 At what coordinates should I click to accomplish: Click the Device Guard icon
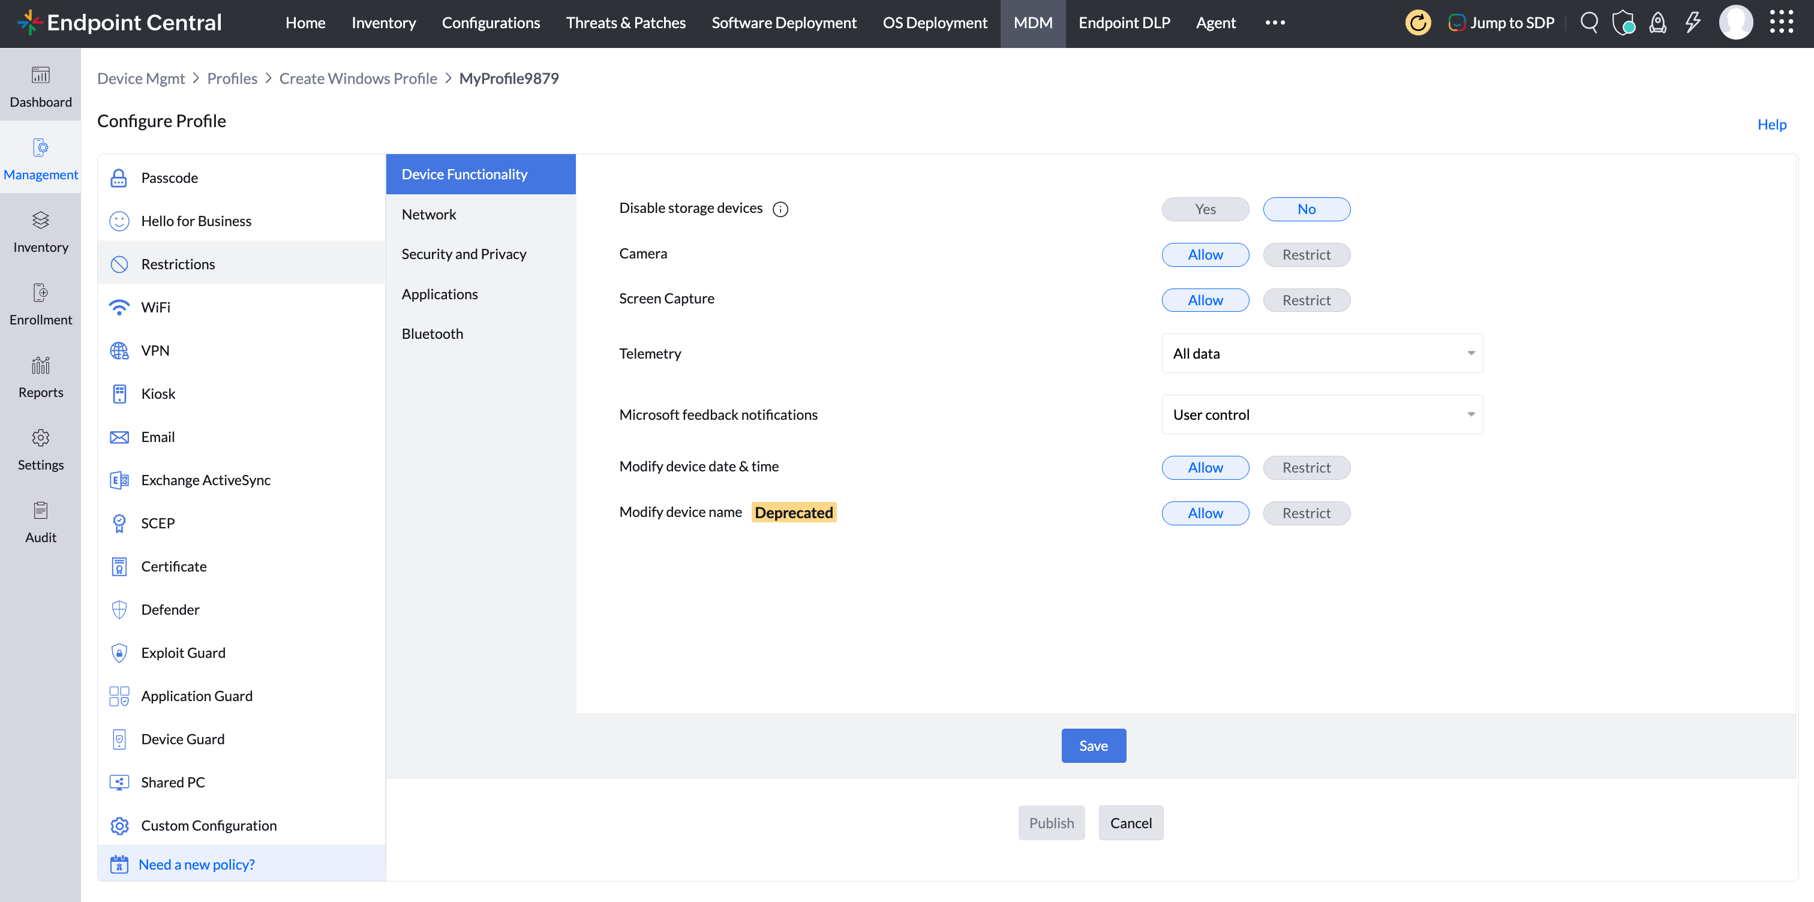[119, 739]
